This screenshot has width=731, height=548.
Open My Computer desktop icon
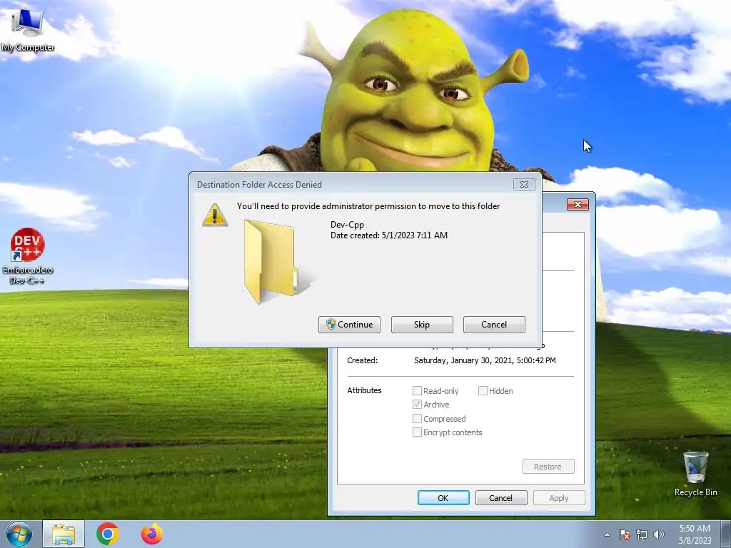click(28, 30)
